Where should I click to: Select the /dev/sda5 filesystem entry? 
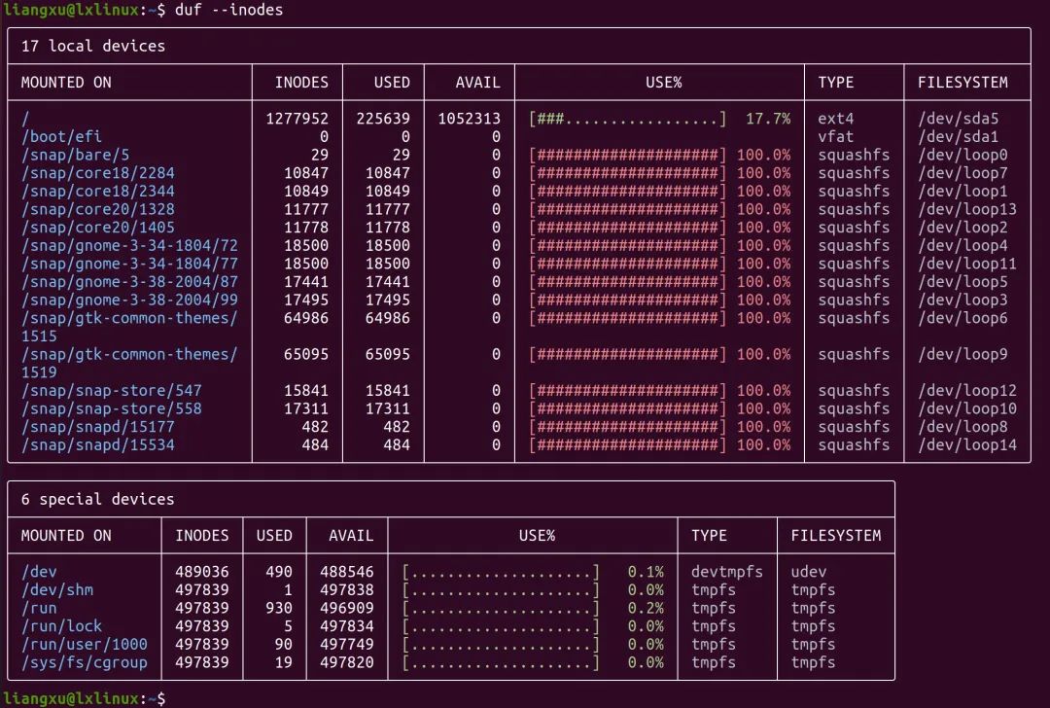(x=959, y=119)
